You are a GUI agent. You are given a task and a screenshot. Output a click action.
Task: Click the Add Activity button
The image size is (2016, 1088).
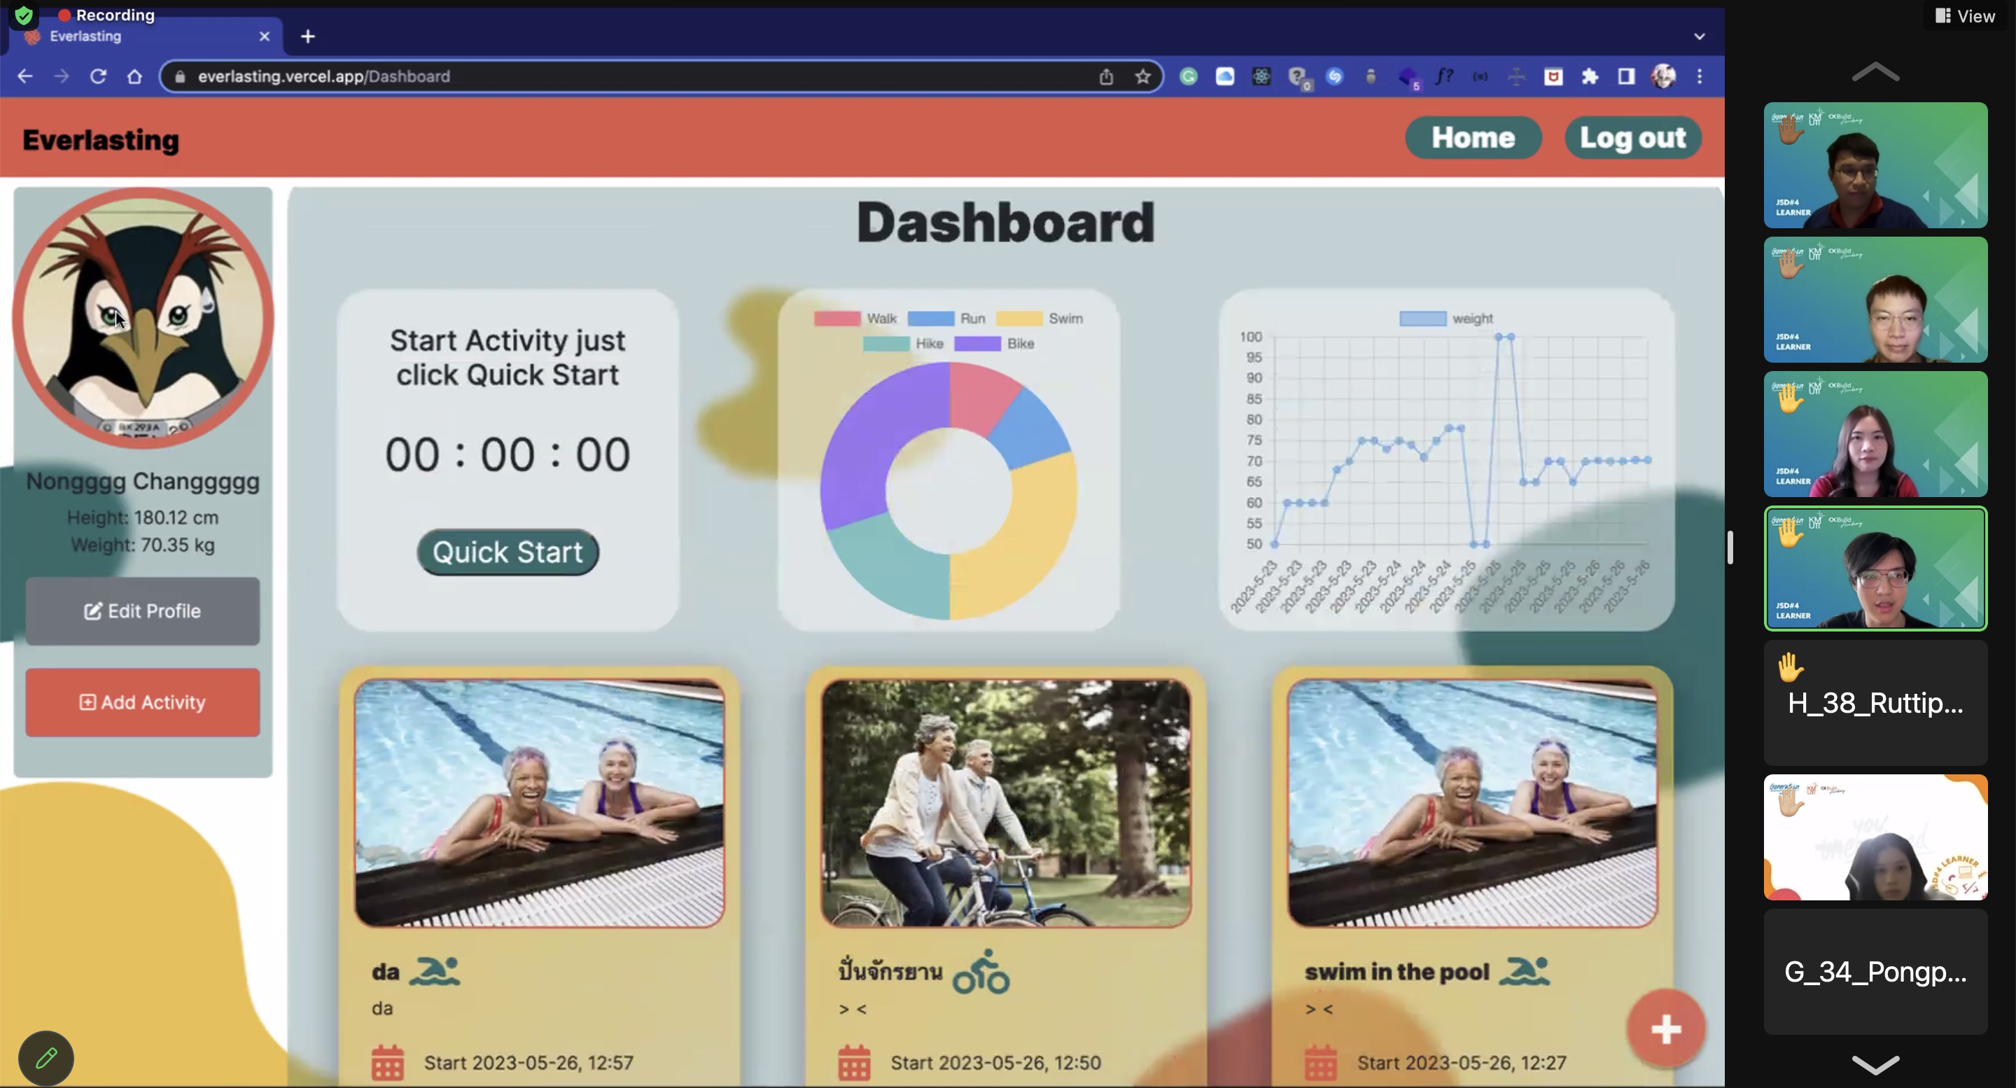(142, 702)
